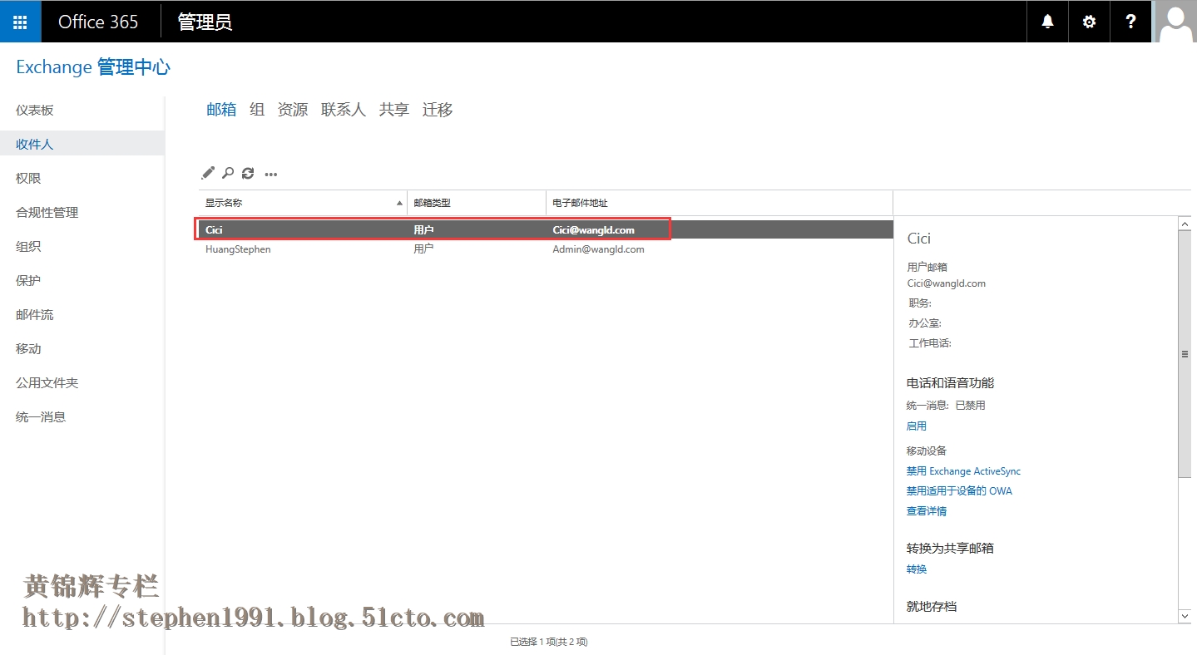Screen dimensions: 1197x655
Task: Refresh the mailbox list
Action: click(x=248, y=173)
